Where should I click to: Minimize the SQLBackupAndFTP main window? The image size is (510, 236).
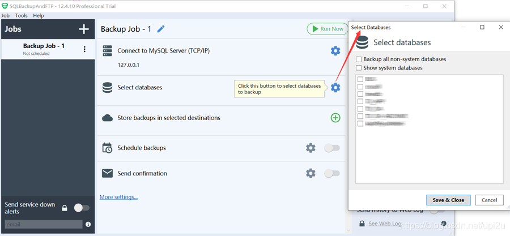(406, 6)
